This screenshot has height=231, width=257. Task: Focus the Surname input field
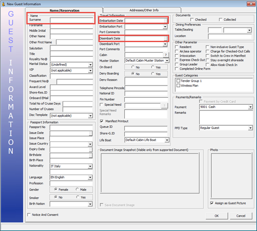coord(72,20)
